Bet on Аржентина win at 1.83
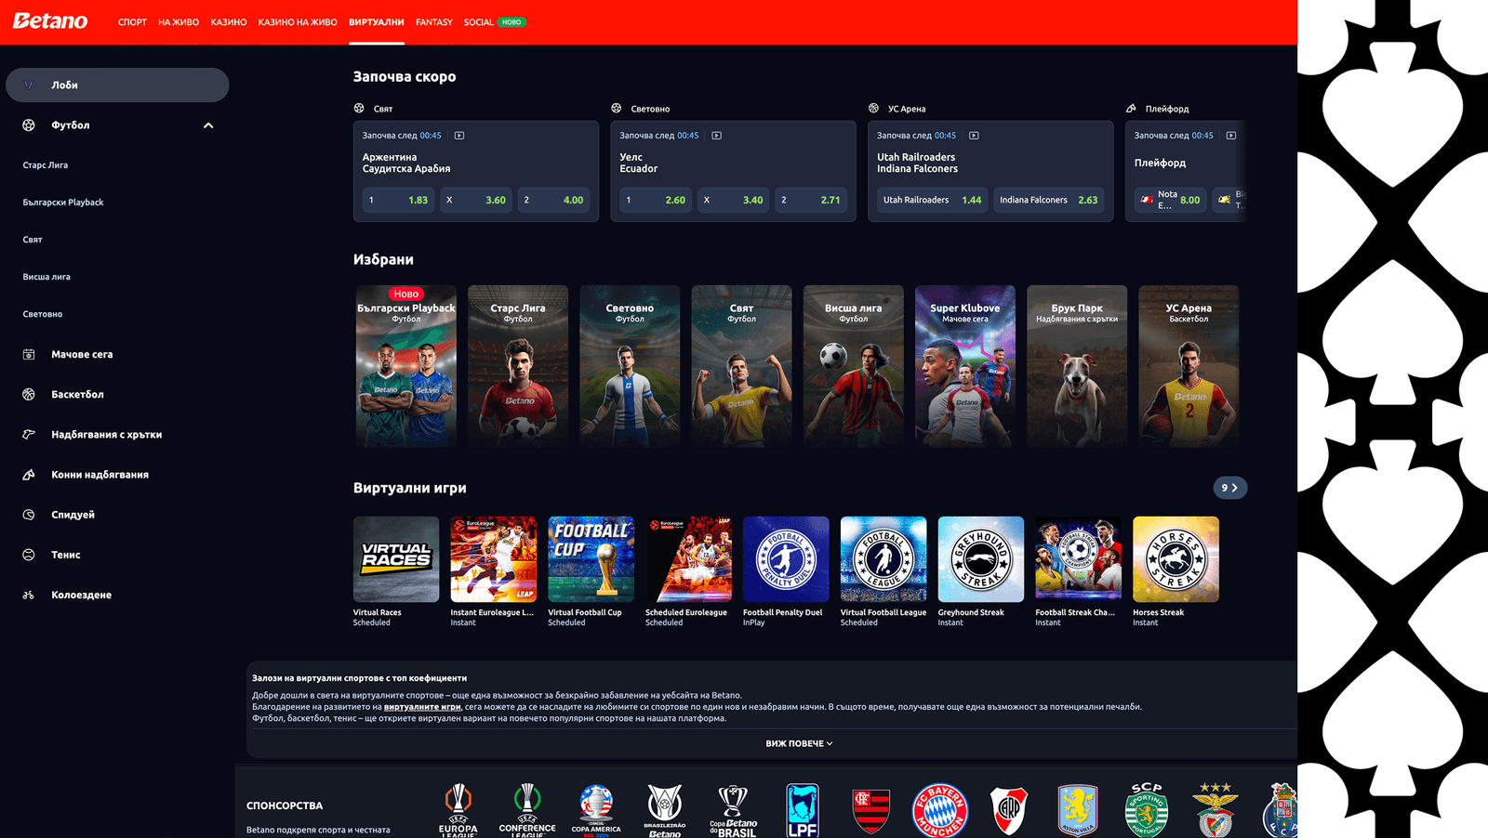Image resolution: width=1488 pixels, height=838 pixels. pos(398,200)
